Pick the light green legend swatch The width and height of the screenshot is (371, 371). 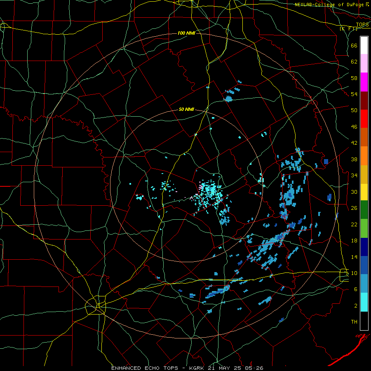pyautogui.click(x=364, y=228)
